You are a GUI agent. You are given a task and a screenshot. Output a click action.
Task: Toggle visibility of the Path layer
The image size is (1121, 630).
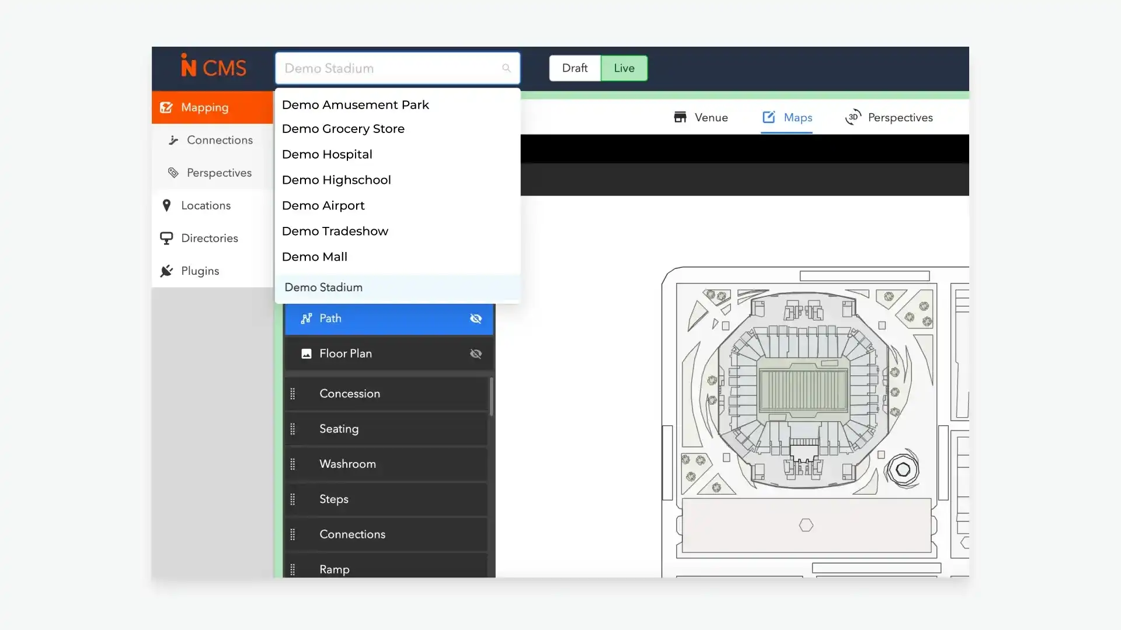pyautogui.click(x=476, y=318)
